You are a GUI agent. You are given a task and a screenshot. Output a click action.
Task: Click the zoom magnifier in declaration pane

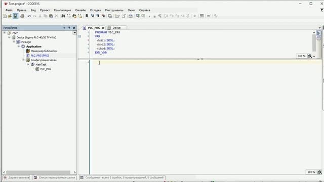(309, 56)
